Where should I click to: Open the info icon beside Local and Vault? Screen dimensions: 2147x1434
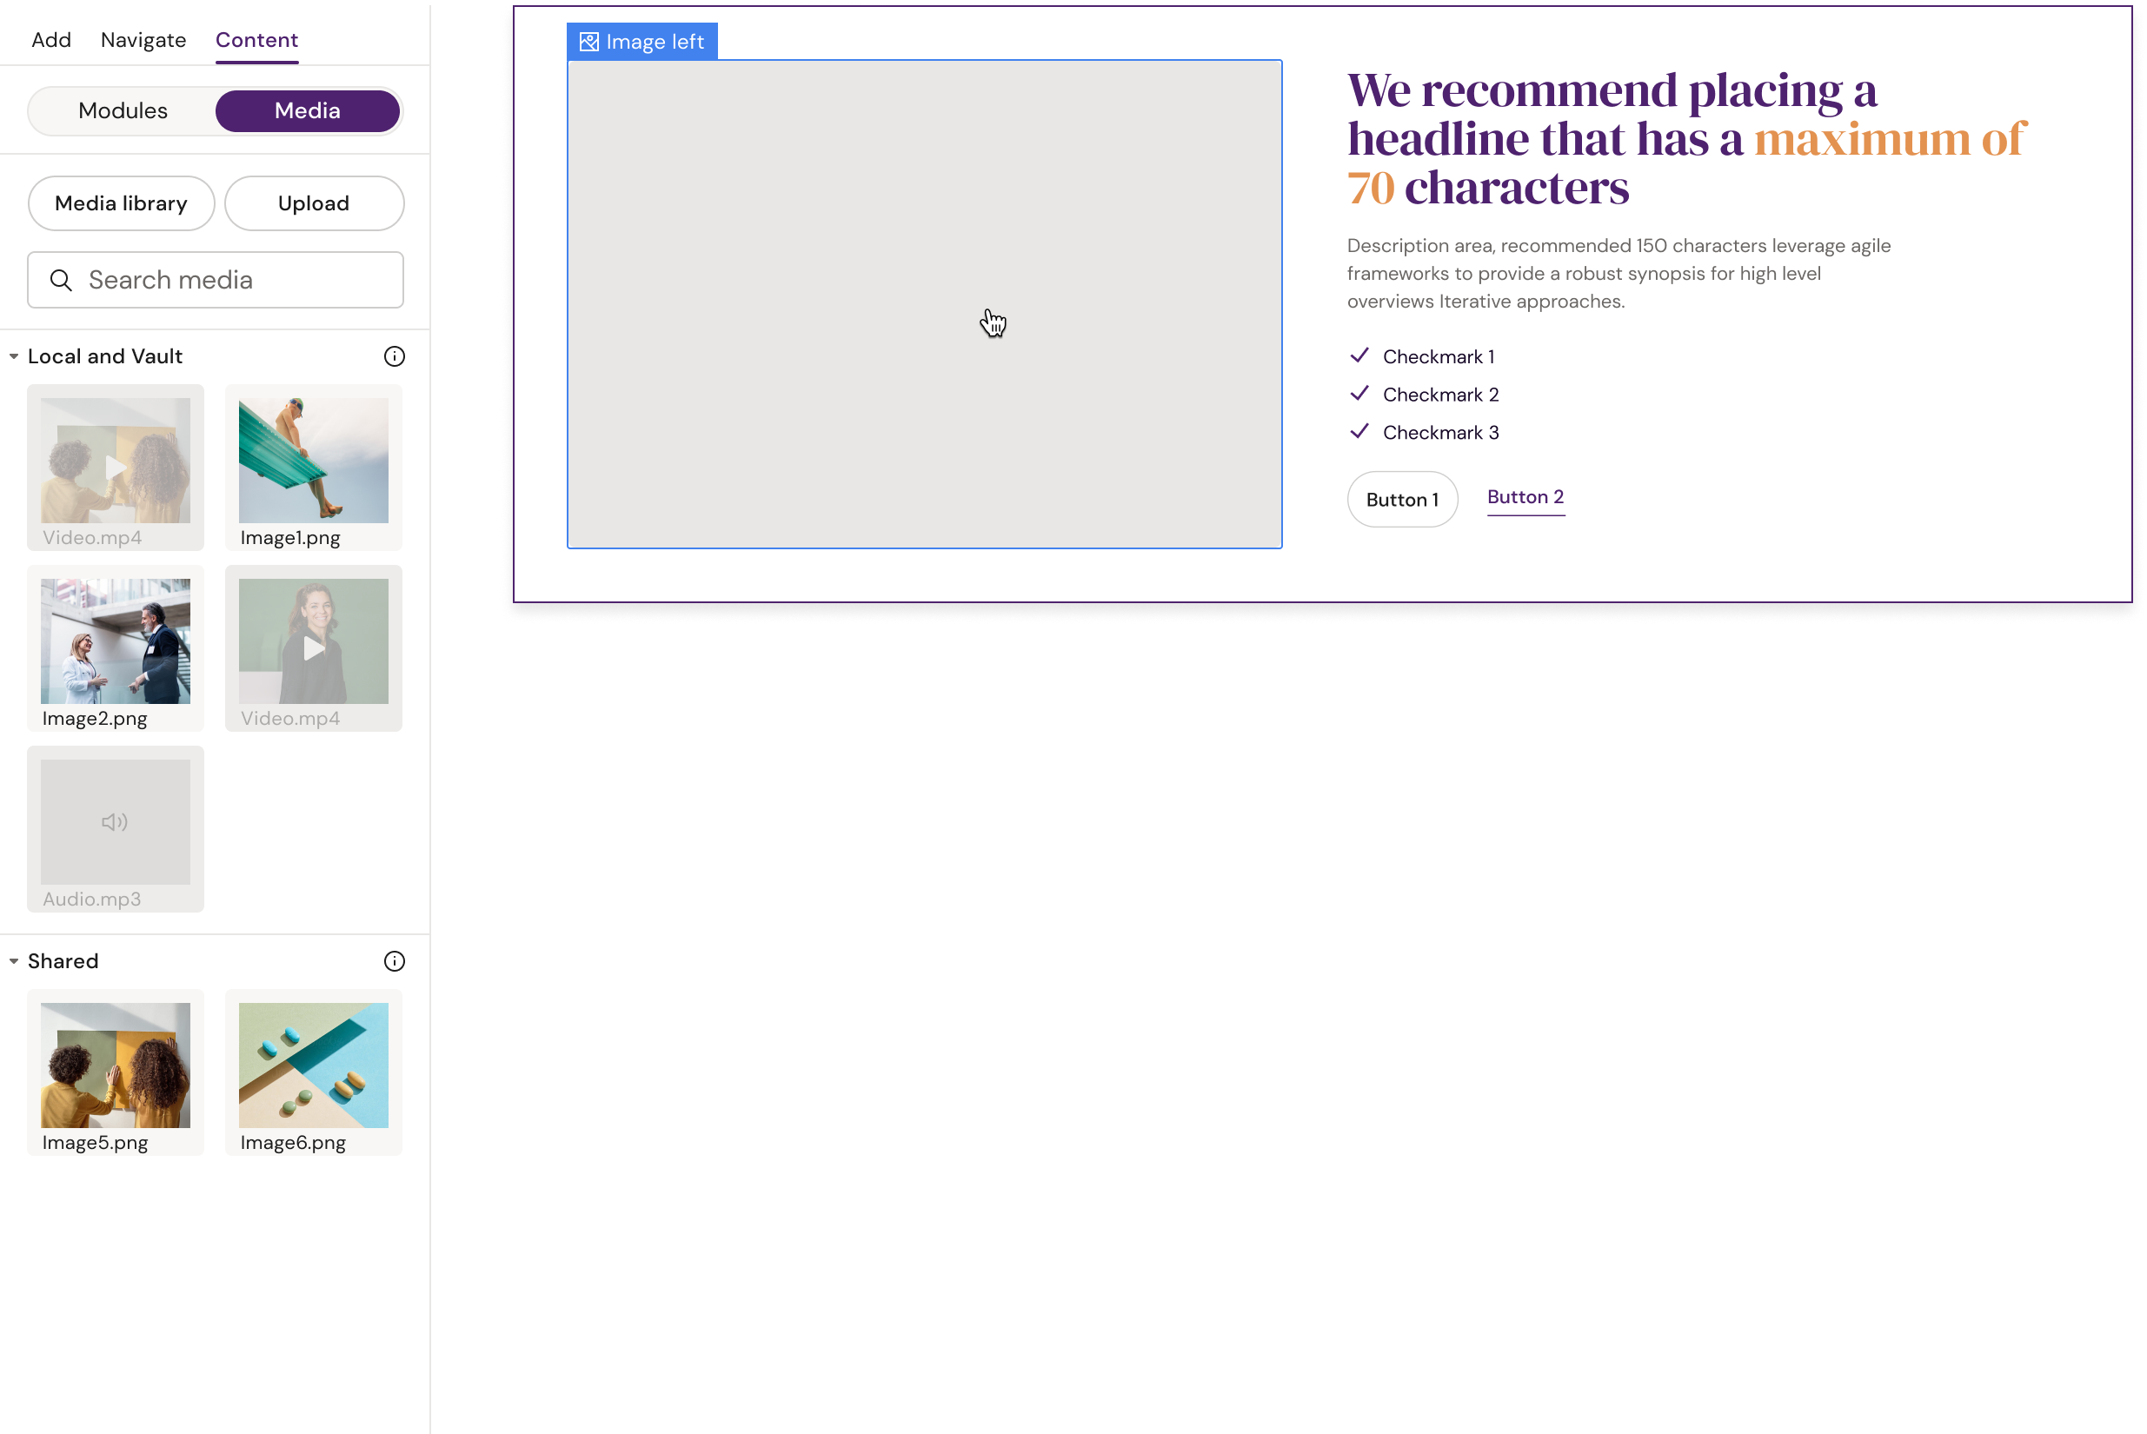[394, 356]
